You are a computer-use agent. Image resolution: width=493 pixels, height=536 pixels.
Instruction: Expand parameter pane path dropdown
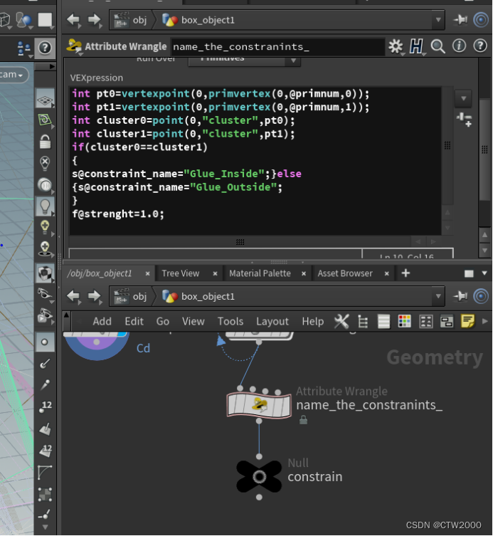point(438,20)
